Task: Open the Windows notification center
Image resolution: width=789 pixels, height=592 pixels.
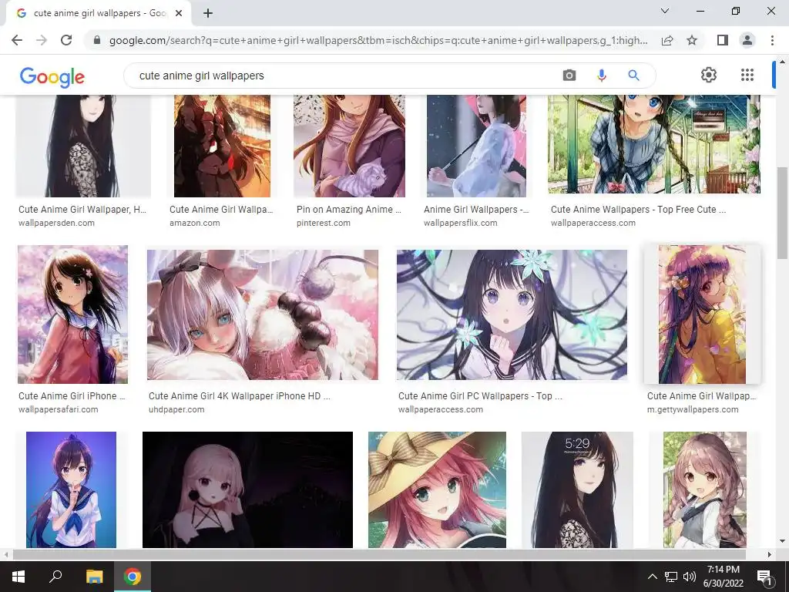Action: [x=764, y=577]
